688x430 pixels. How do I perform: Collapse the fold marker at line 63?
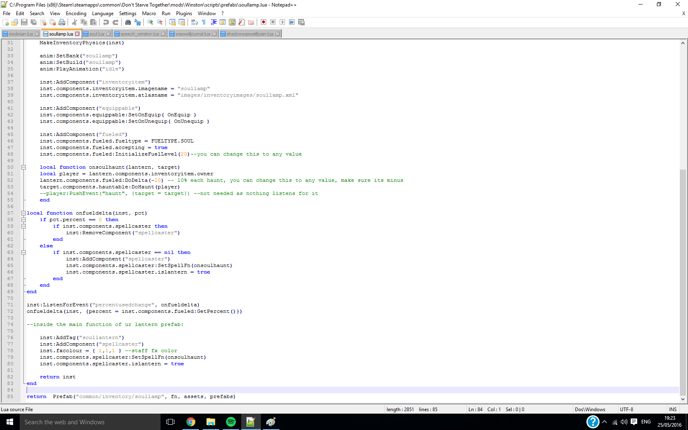(x=23, y=252)
